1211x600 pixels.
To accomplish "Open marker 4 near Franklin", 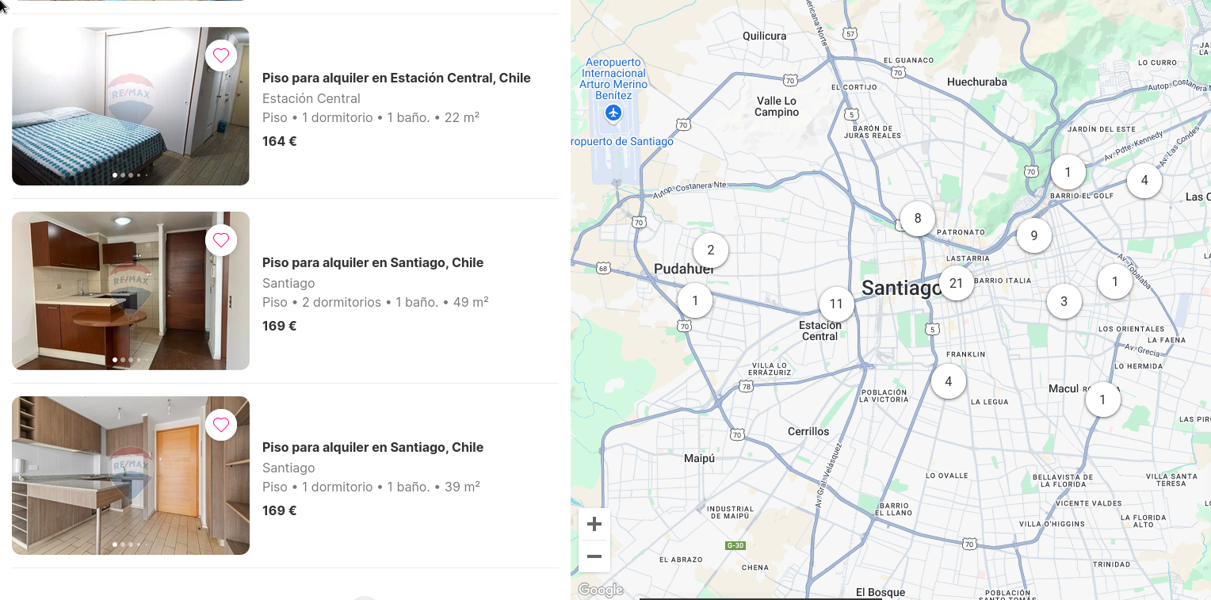I will click(949, 381).
